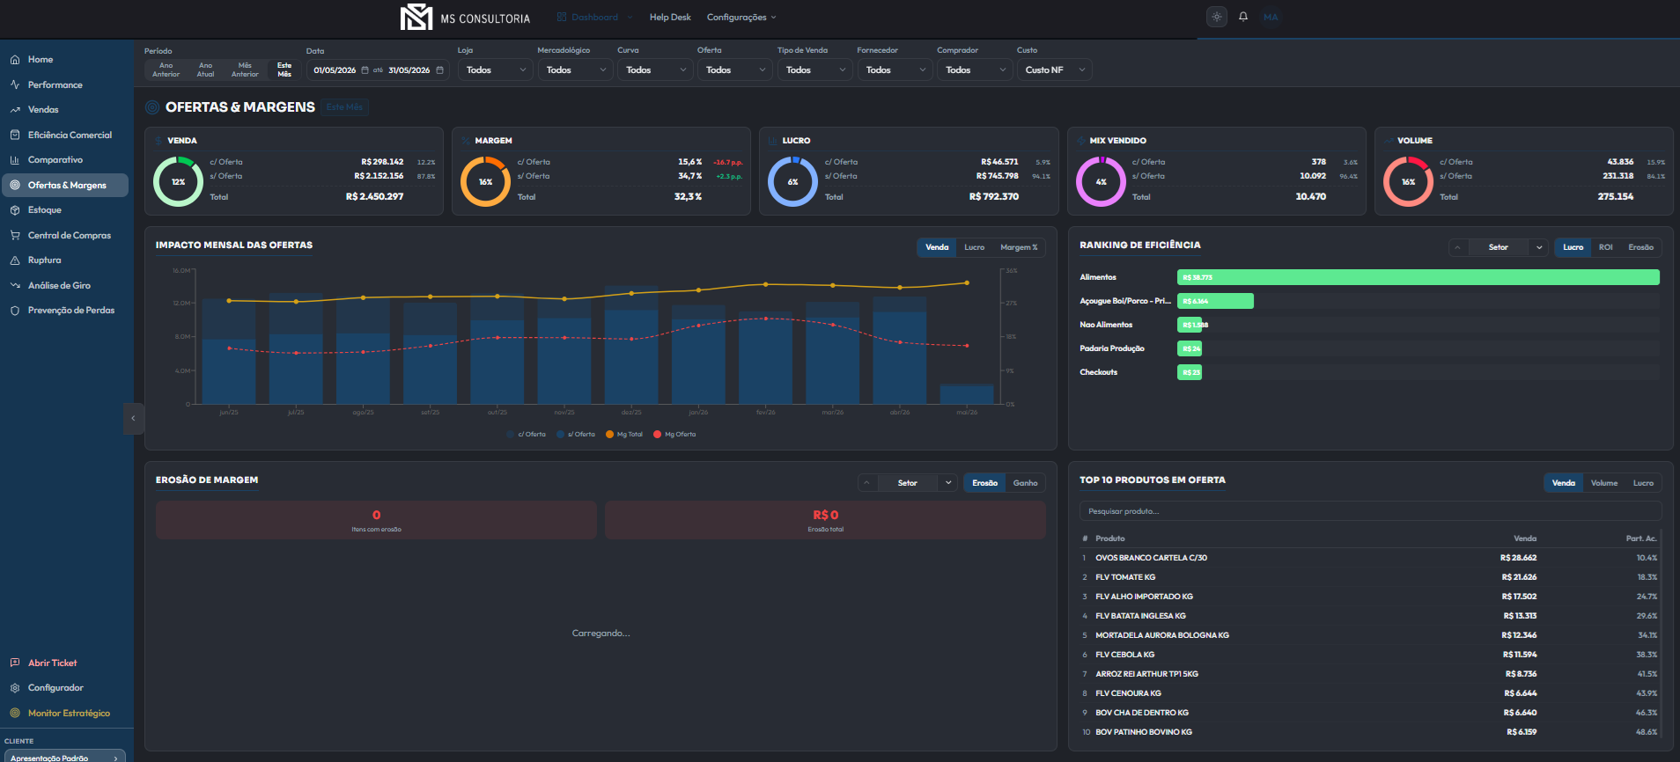Open Ruptura warning icon in sidebar
The width and height of the screenshot is (1680, 762).
click(15, 260)
